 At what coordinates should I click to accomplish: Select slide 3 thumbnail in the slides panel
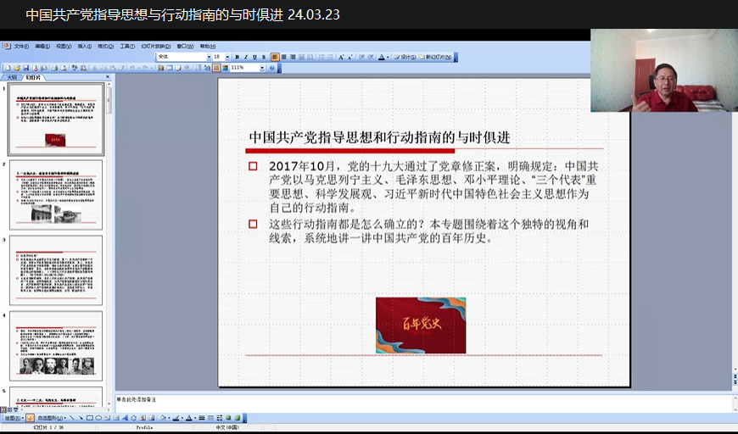[56, 270]
